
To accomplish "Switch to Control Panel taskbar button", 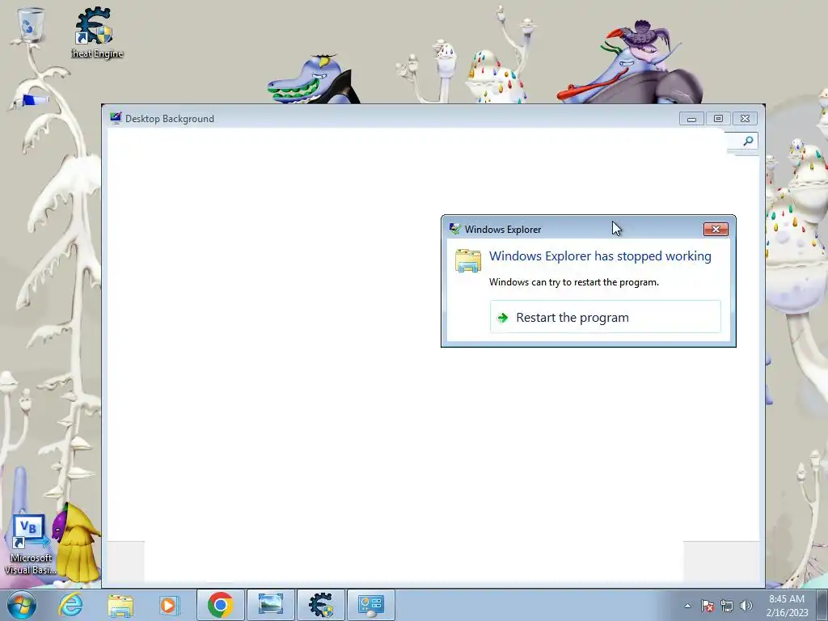I will click(x=370, y=605).
